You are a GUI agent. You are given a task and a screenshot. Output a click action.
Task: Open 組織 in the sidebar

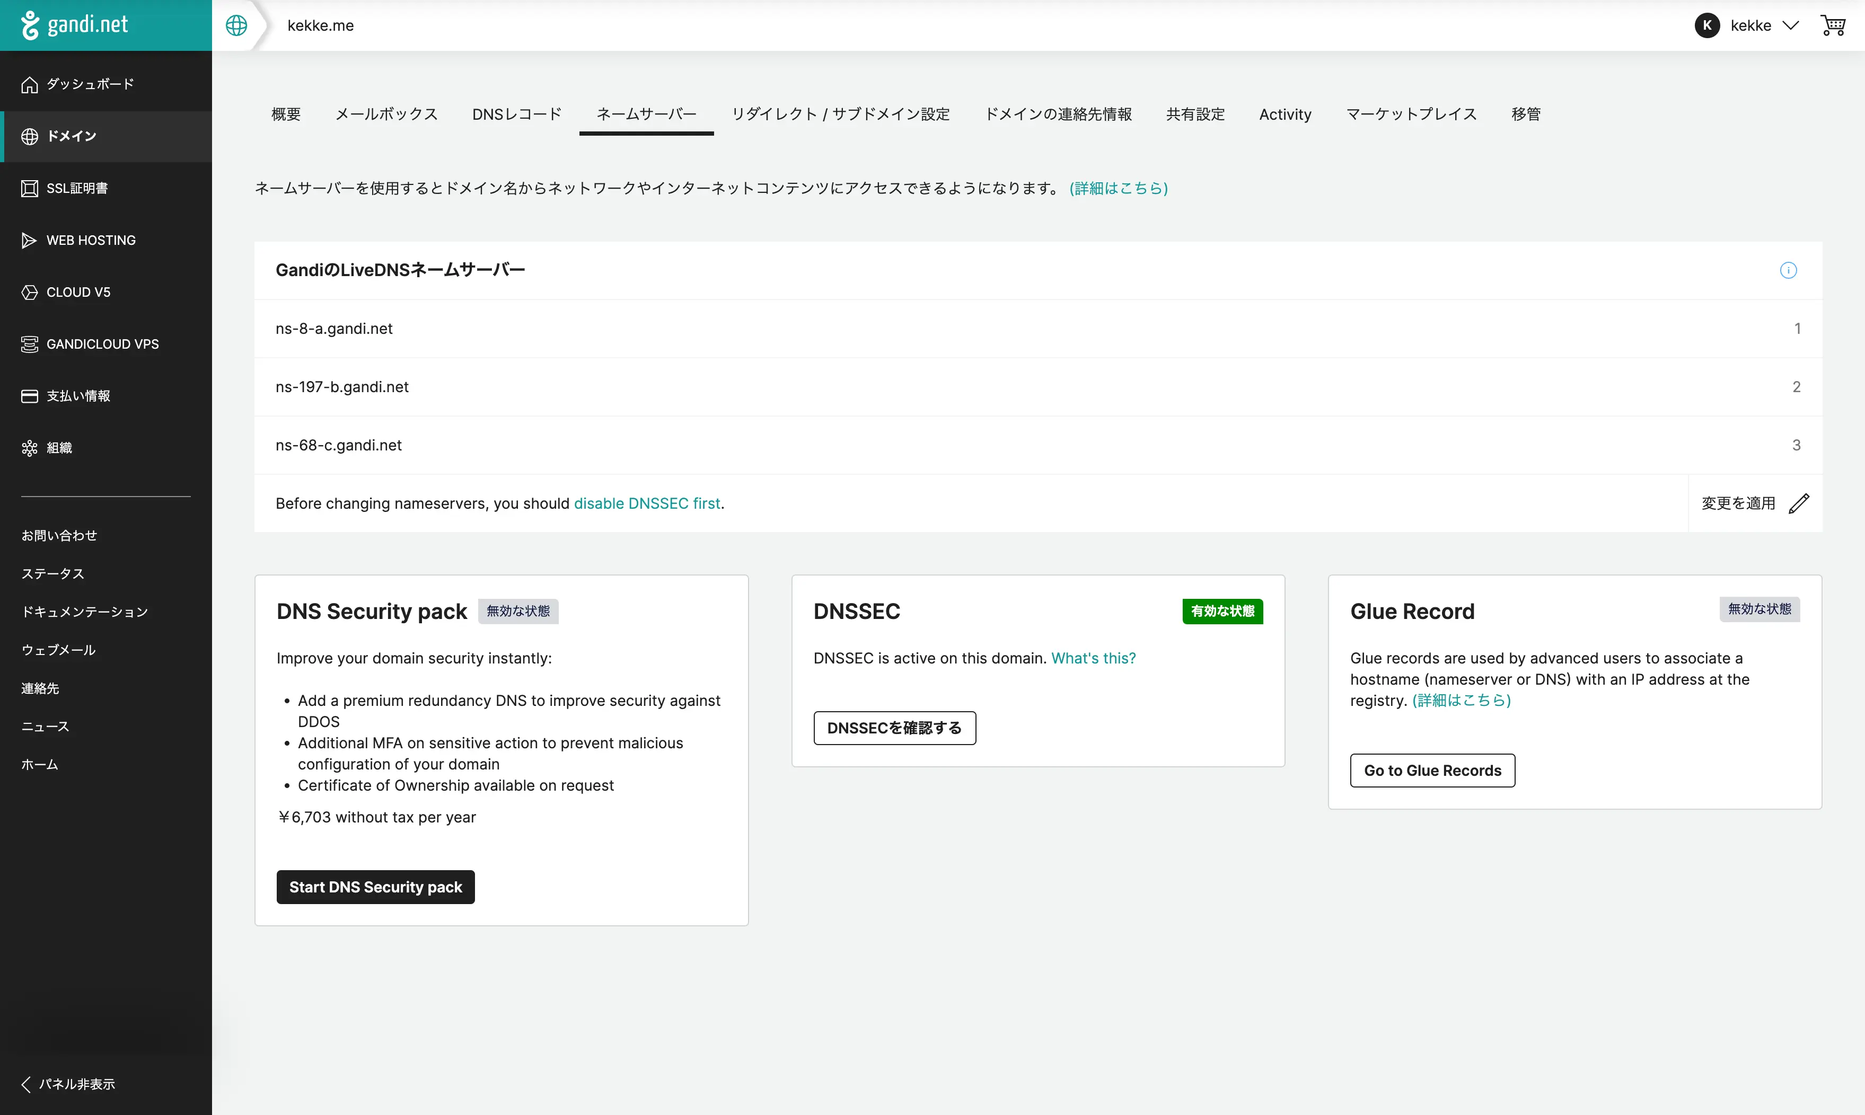click(x=106, y=447)
